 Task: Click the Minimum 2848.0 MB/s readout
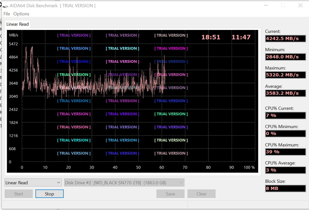click(x=286, y=57)
